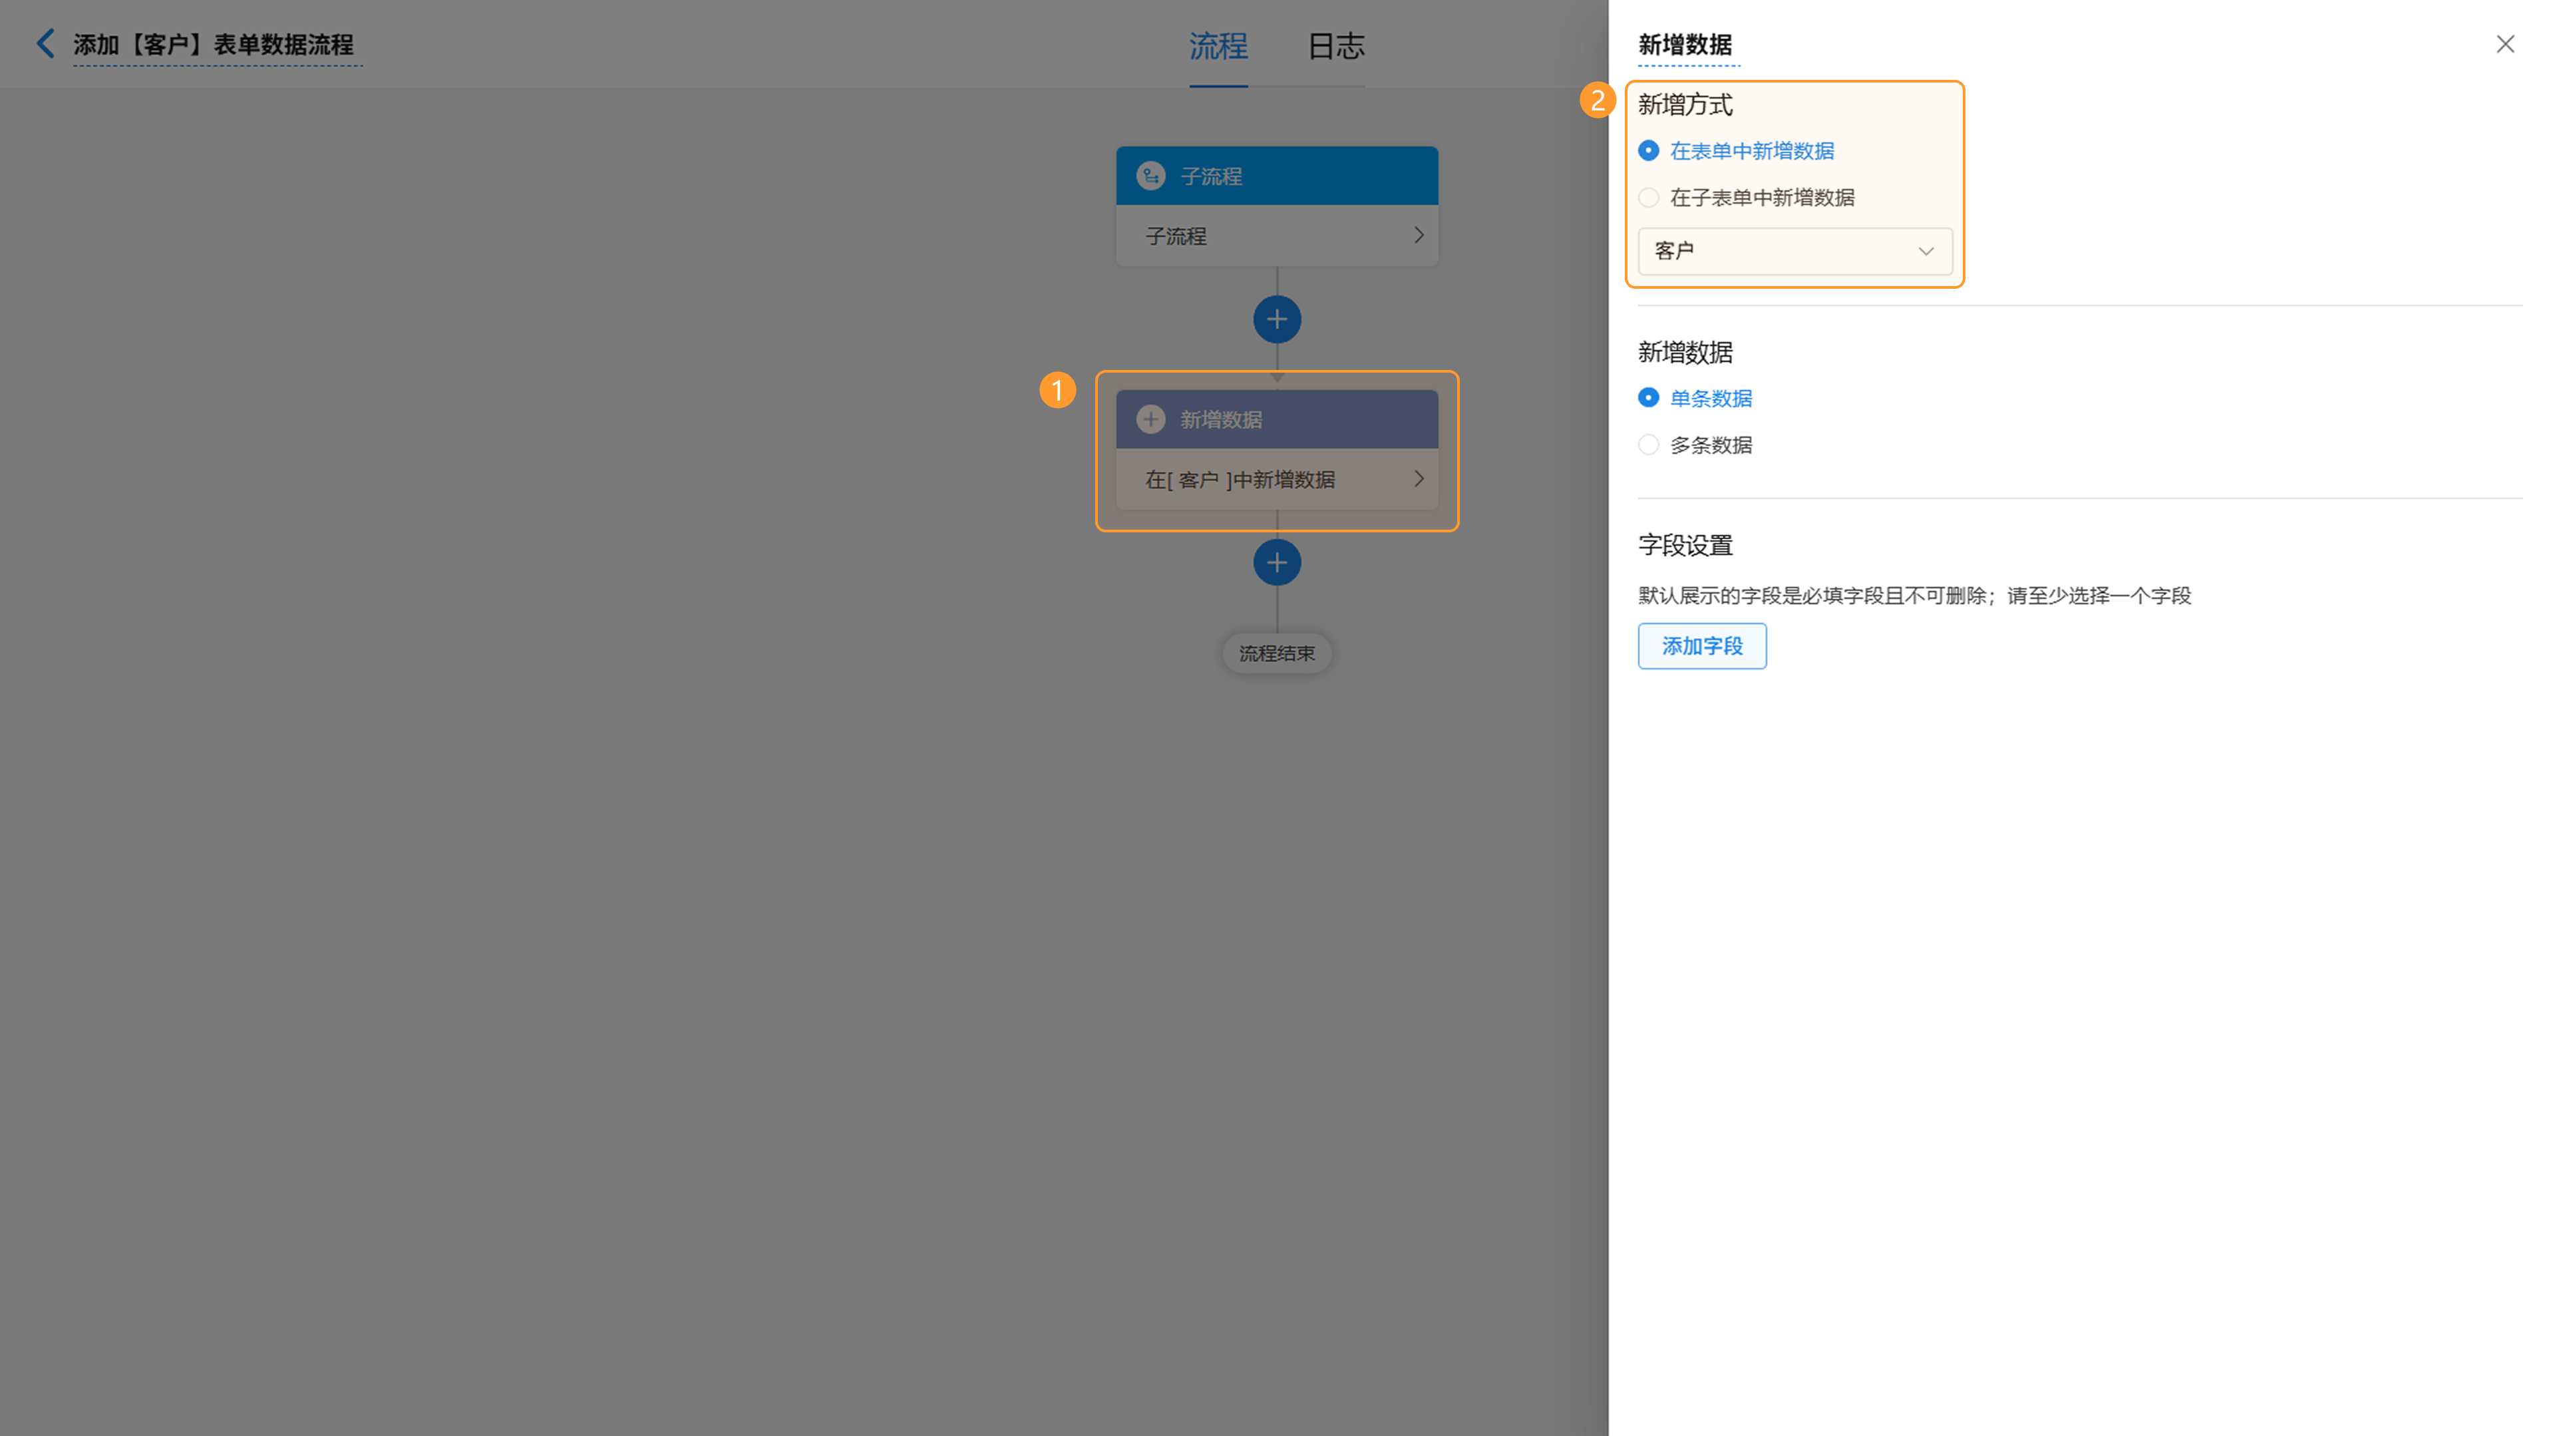The image size is (2555, 1436).
Task: Edit the flow title 添加【客户】表单数据流程
Action: point(213,45)
